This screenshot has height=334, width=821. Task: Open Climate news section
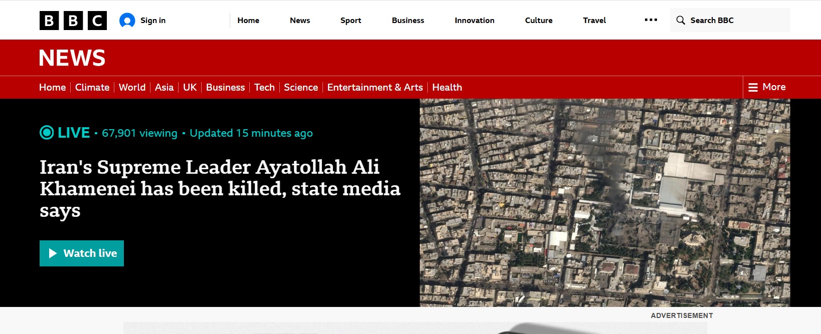(x=92, y=87)
